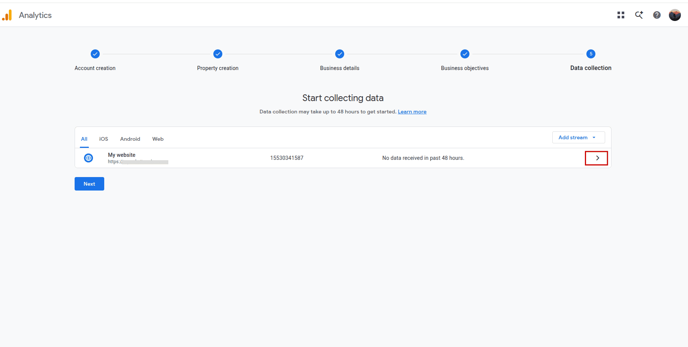The image size is (688, 347).
Task: Switch to the iOS tab
Action: coord(103,139)
